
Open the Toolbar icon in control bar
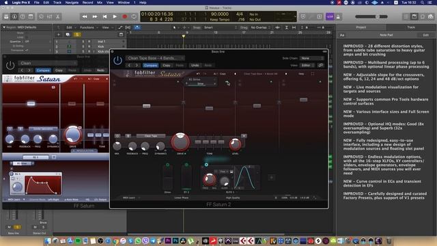tap(31, 16)
